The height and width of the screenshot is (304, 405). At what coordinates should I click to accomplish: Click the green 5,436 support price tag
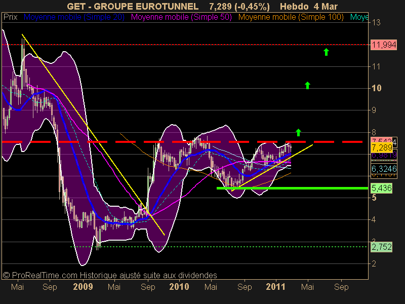[382, 188]
